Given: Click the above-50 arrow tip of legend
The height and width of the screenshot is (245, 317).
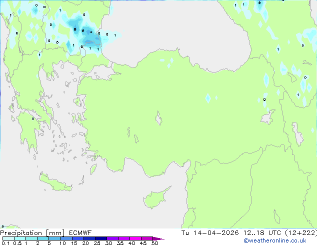Looking at the screenshot, I should point(158,238).
